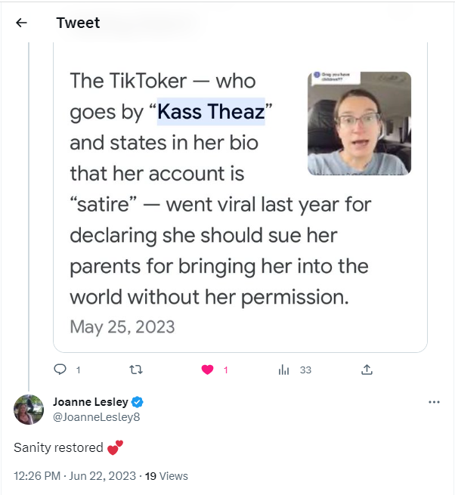This screenshot has height=495, width=455.
Task: Open the TikToker video thumbnail
Action: pyautogui.click(x=359, y=123)
